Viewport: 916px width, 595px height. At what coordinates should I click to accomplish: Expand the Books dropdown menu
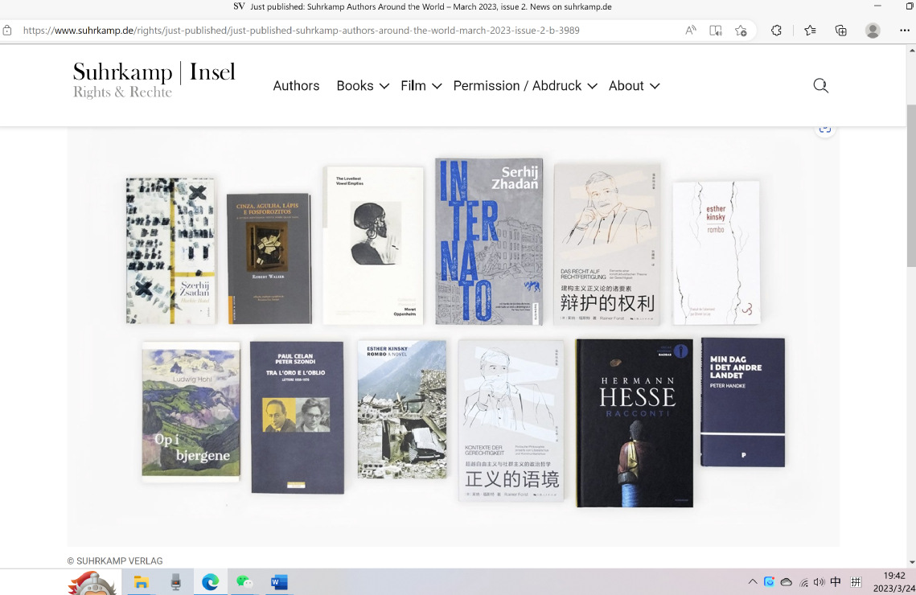[363, 86]
